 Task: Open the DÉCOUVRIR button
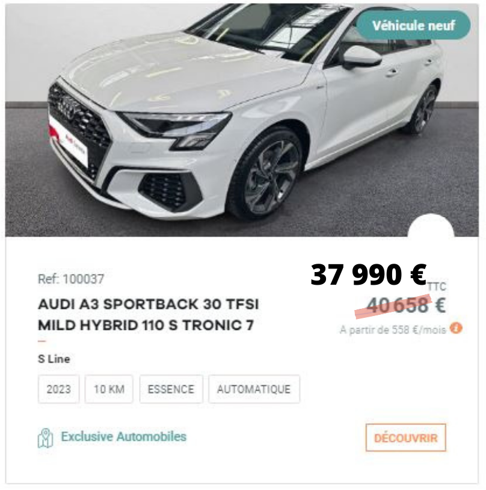click(x=406, y=438)
